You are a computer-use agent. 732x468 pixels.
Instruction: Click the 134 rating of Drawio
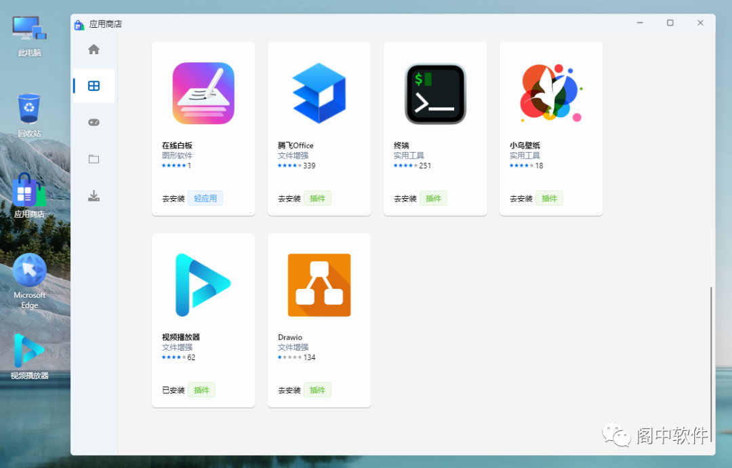[309, 357]
